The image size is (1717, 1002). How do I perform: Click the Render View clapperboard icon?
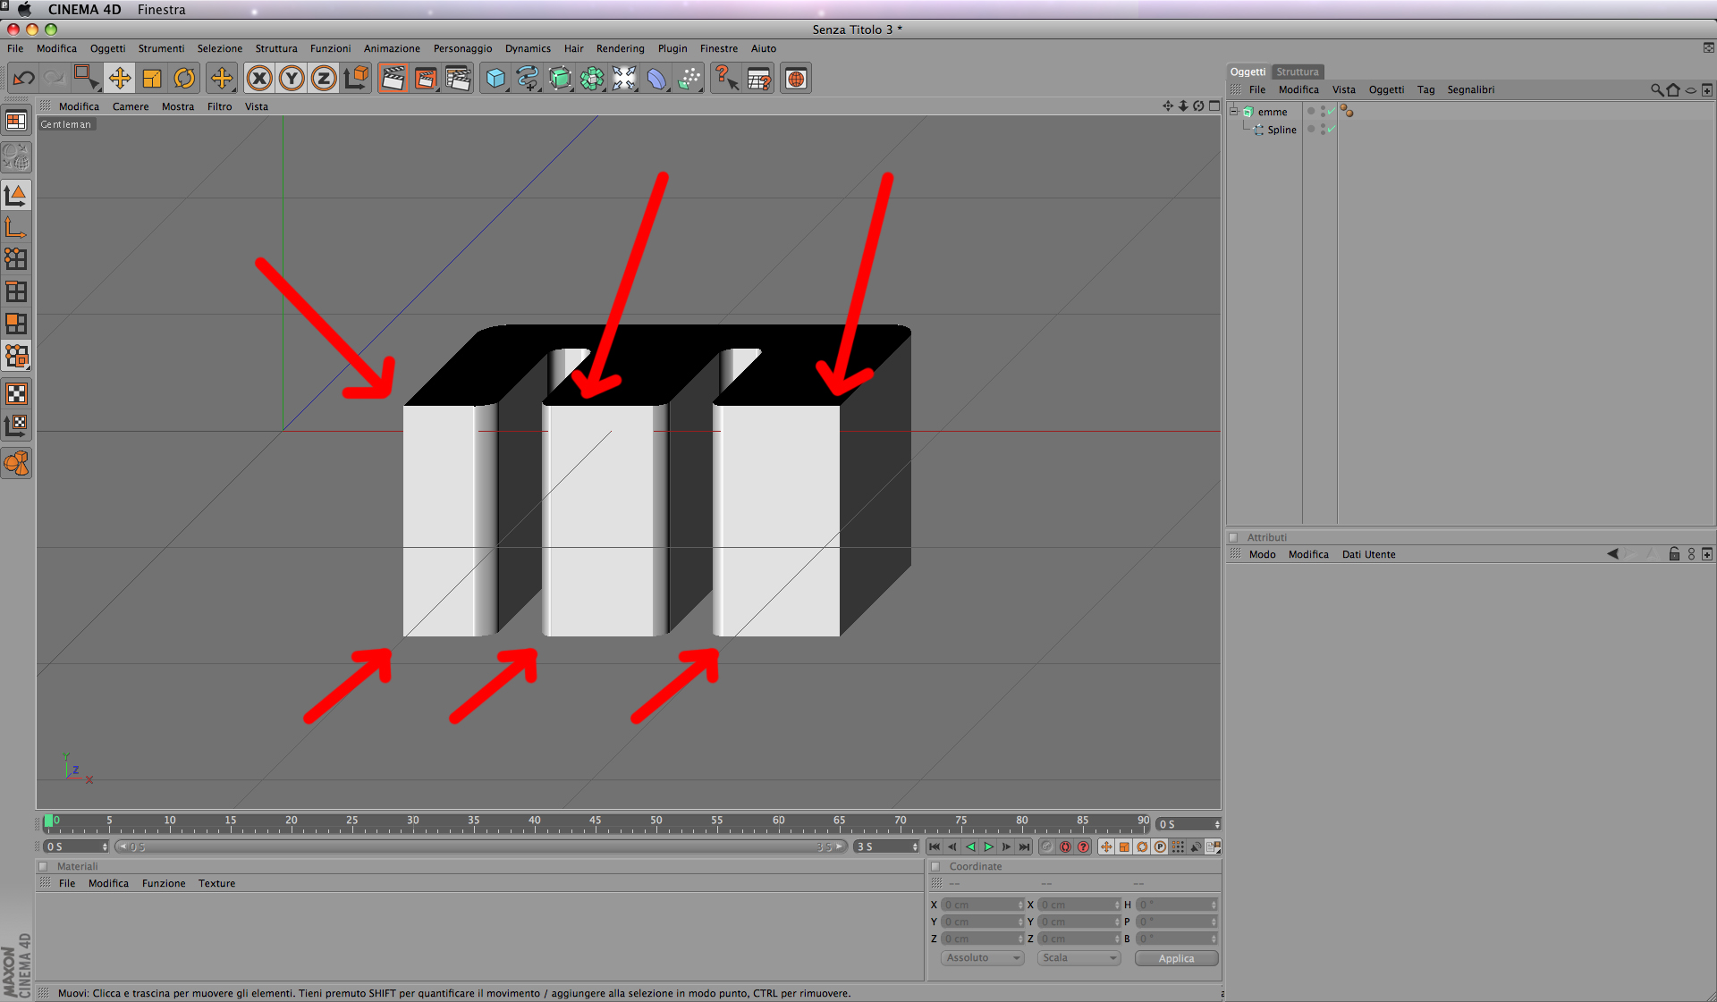393,79
